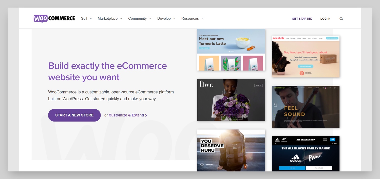Follow the Customize & Extend link

point(128,115)
